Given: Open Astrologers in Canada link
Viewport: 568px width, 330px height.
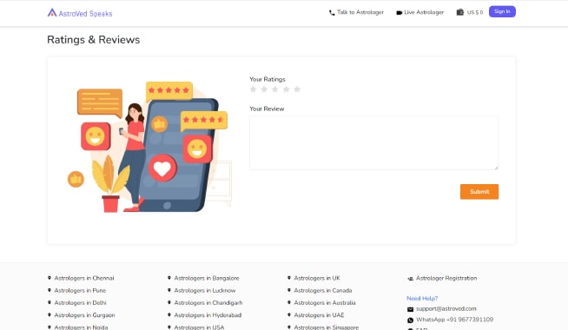Looking at the screenshot, I should tap(323, 291).
